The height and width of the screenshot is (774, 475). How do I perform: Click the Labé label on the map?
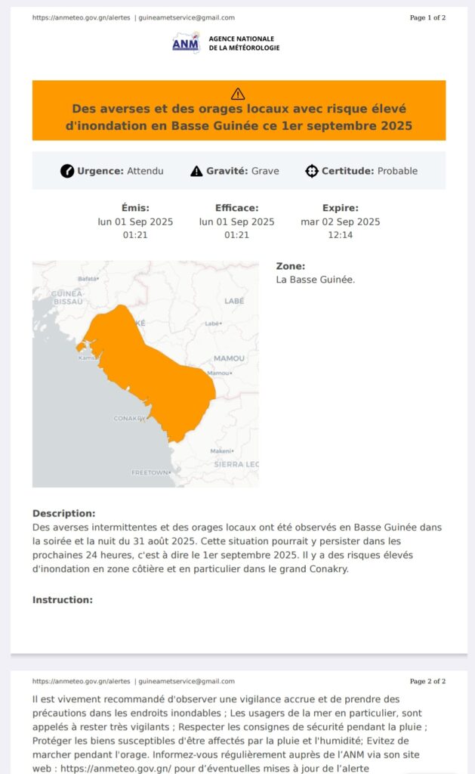[x=234, y=301]
